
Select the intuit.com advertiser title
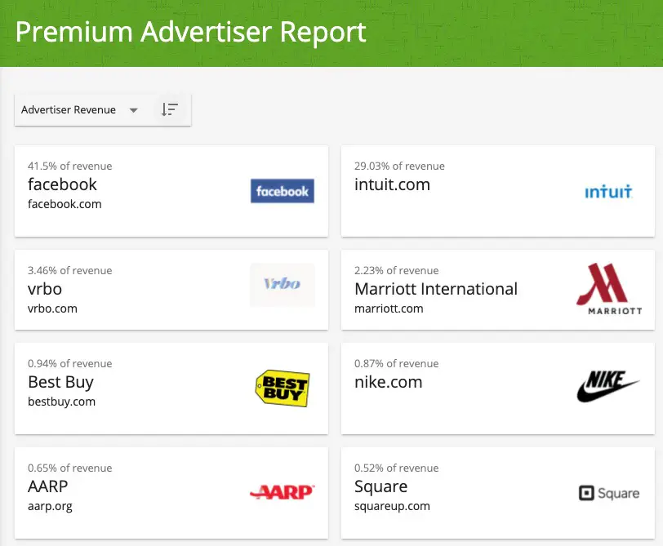pos(392,184)
